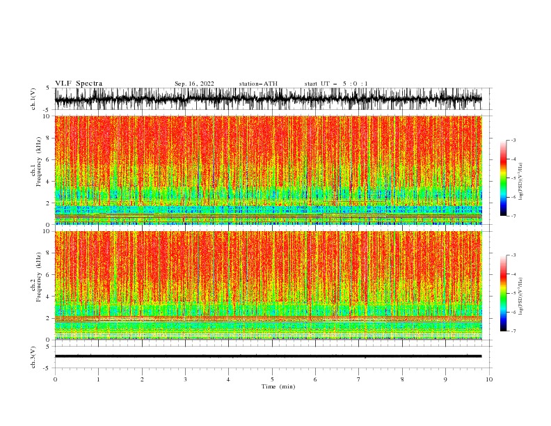Click the "-7" label on ch.2 colorbar
Image resolution: width=551 pixels, height=426 pixels.
(513, 331)
